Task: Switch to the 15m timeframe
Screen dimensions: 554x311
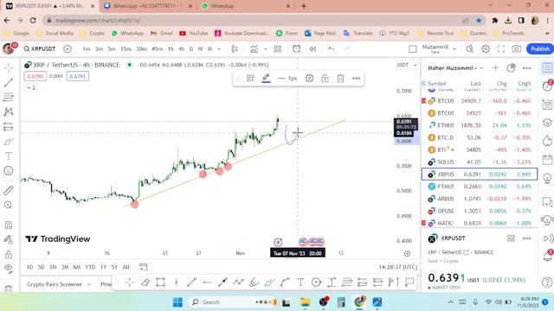Action: point(126,48)
